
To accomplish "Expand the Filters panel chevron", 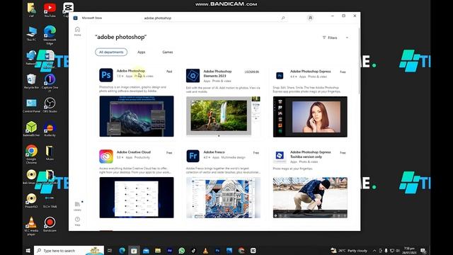I will pos(347,38).
